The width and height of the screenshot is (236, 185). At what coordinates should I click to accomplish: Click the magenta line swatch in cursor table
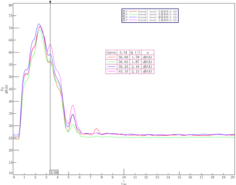[x=111, y=71]
